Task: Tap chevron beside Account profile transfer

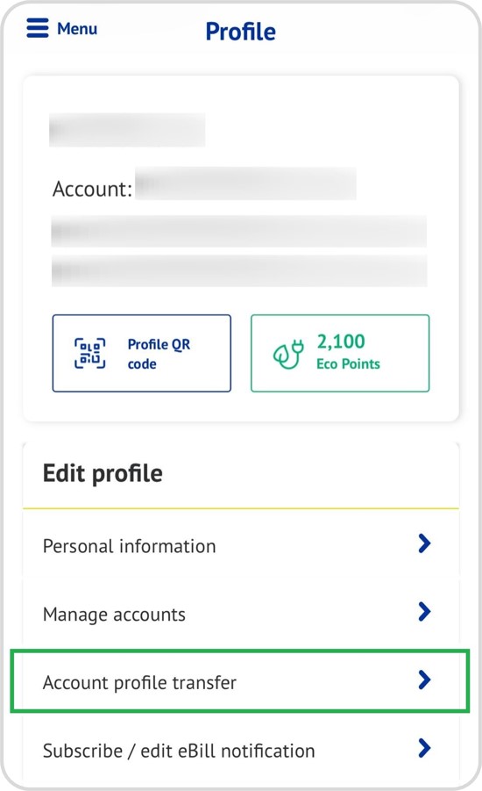Action: pos(424,680)
